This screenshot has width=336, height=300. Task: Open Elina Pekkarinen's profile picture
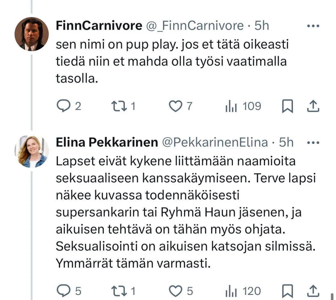[x=32, y=151]
